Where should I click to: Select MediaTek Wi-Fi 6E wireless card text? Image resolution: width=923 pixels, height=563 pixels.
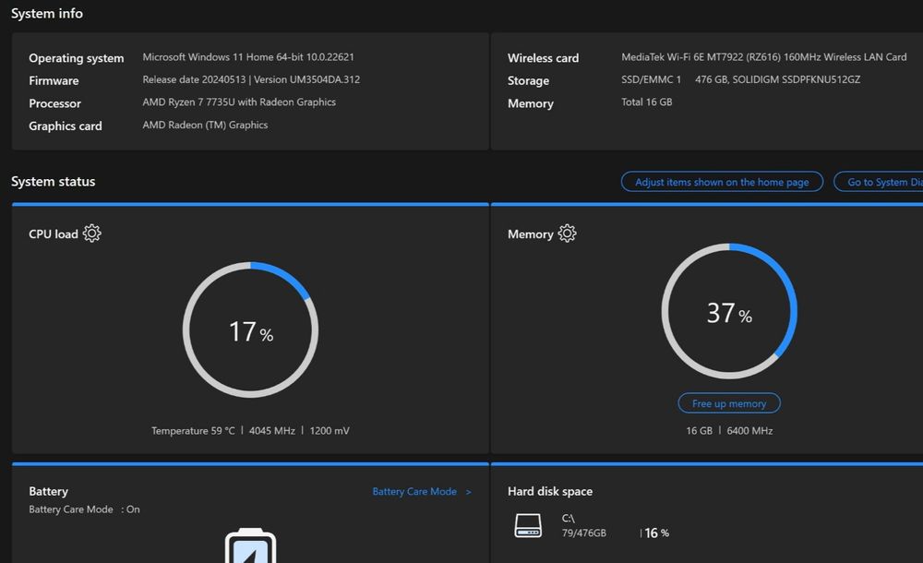click(x=763, y=57)
